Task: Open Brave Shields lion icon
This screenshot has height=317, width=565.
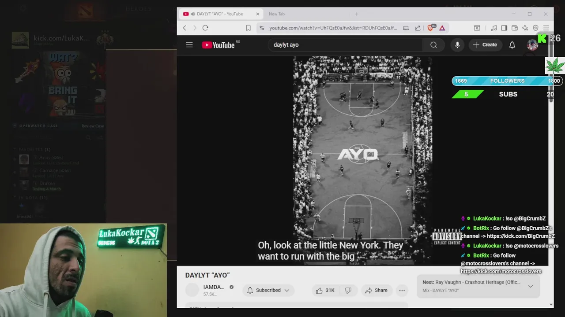Action: click(x=431, y=28)
